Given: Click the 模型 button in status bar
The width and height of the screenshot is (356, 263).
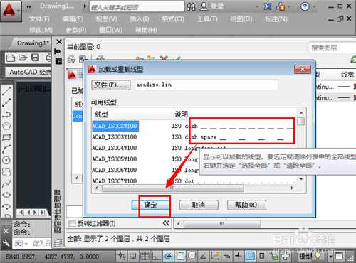Looking at the screenshot, I should tap(305, 256).
